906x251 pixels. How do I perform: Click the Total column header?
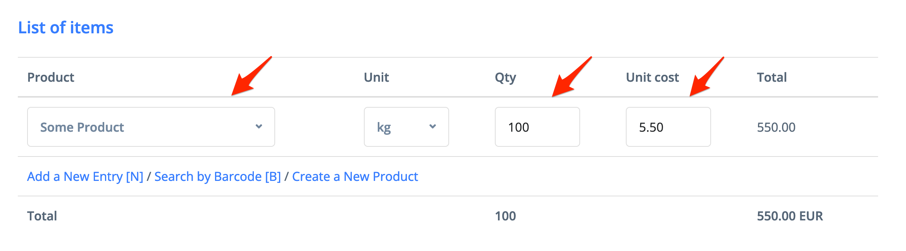tap(772, 77)
